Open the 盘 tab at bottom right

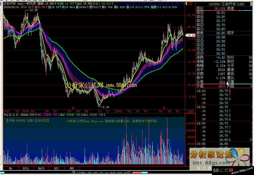[x=210, y=168]
